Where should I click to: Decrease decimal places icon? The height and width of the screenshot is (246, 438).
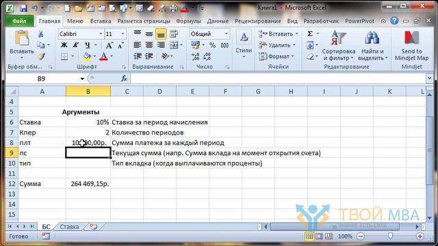coord(207,57)
